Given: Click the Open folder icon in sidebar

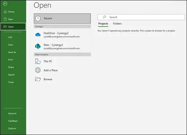Looking at the screenshot, I should click(5, 26).
